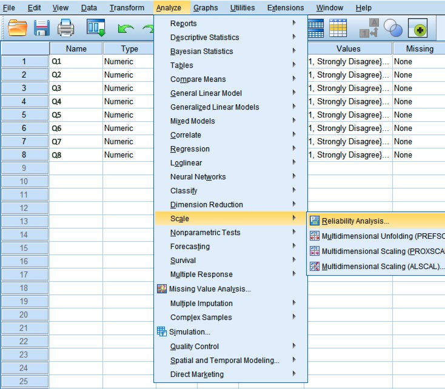Open the Extensions menu
This screenshot has width=445, height=389.
coord(286,8)
